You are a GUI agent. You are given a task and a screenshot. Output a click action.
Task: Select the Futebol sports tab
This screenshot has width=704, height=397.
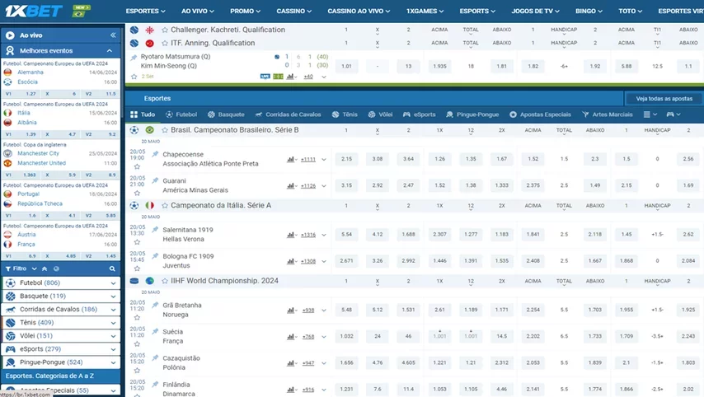181,114
